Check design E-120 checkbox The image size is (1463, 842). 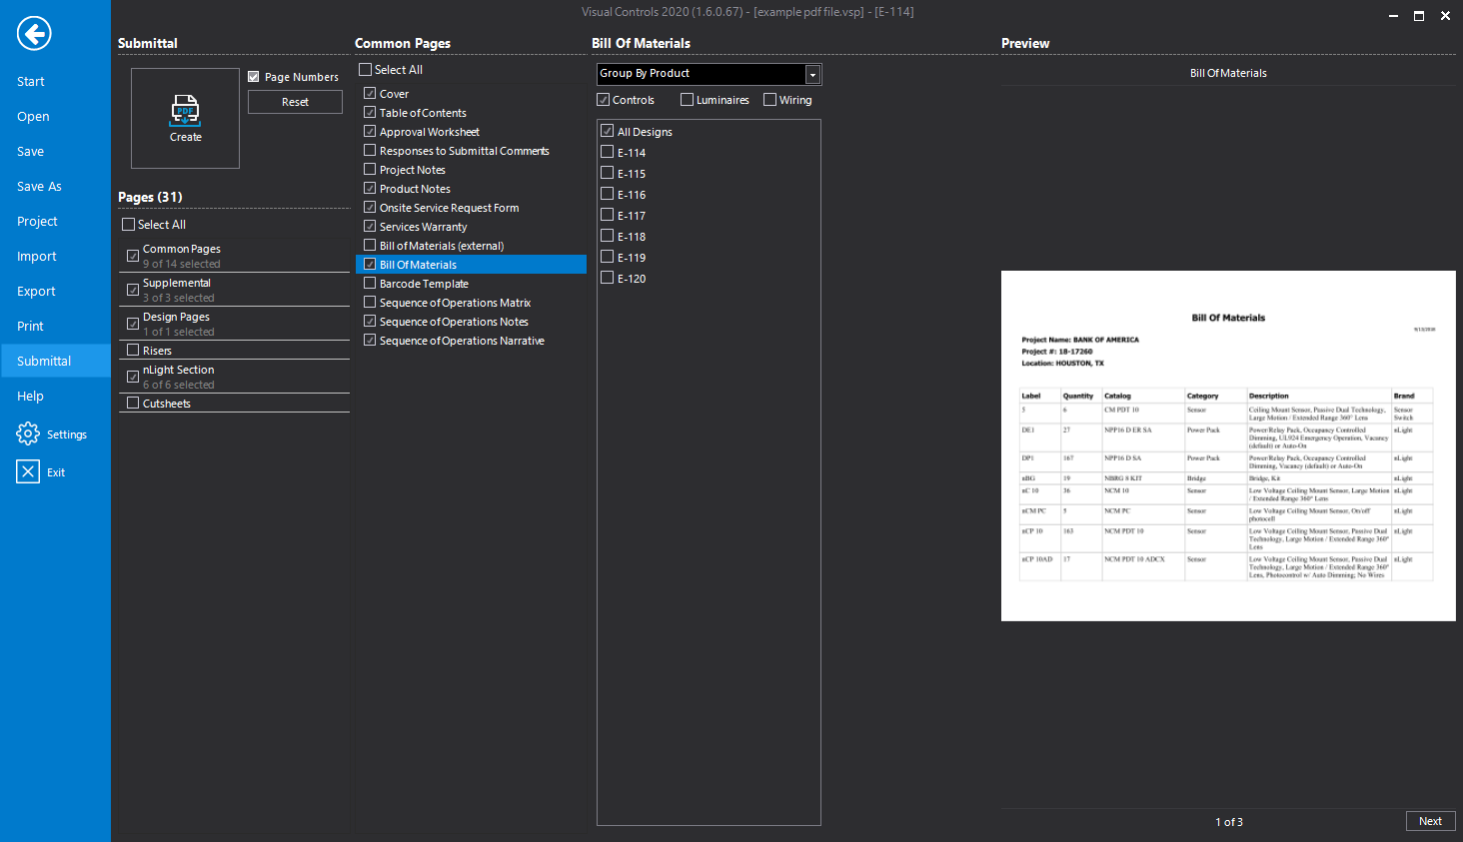click(x=607, y=278)
